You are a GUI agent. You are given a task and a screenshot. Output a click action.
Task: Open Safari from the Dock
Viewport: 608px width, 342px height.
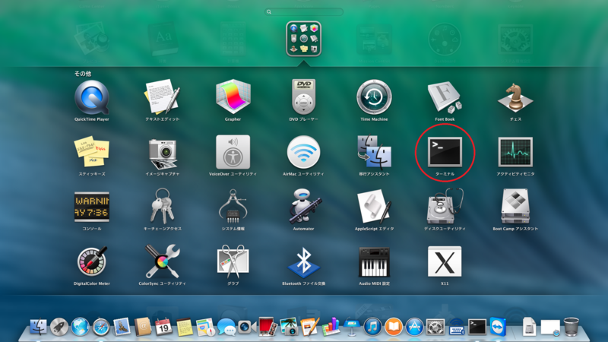(101, 328)
